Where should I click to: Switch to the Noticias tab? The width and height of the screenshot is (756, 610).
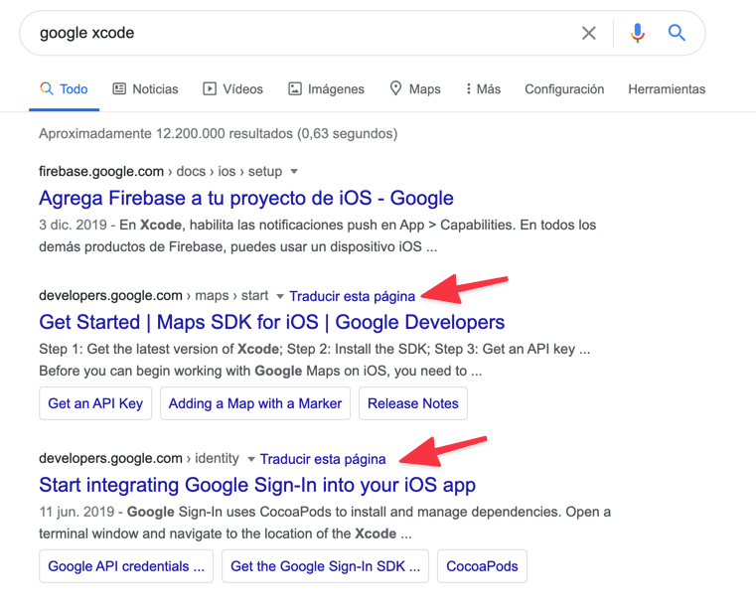145,89
